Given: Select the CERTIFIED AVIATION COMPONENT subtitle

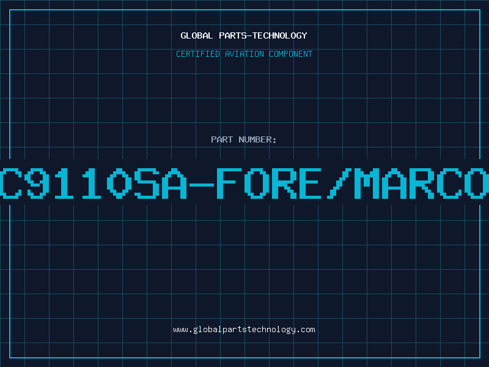Looking at the screenshot, I should click(244, 54).
